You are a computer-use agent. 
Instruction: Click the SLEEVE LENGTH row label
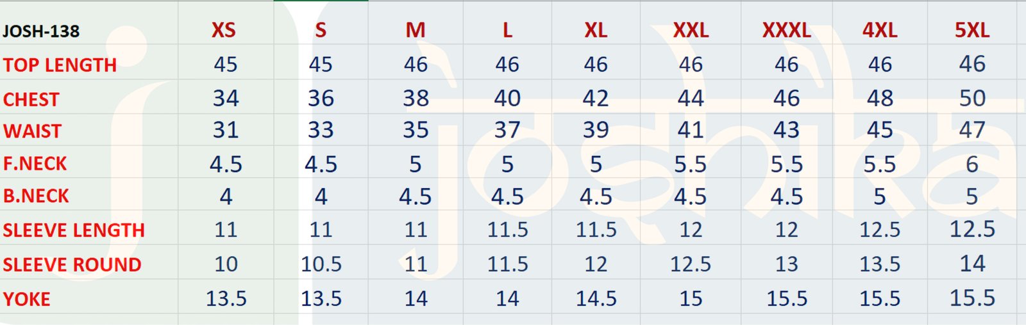pyautogui.click(x=74, y=230)
